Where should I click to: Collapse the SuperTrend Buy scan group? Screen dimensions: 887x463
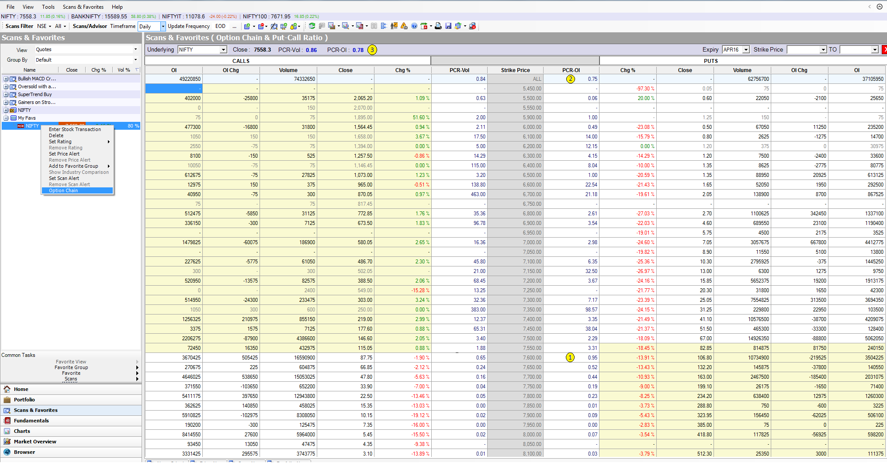tap(6, 94)
